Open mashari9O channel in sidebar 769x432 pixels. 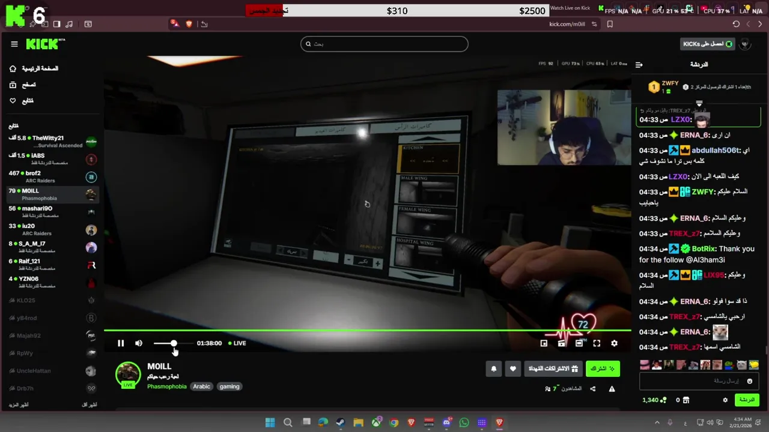click(53, 212)
